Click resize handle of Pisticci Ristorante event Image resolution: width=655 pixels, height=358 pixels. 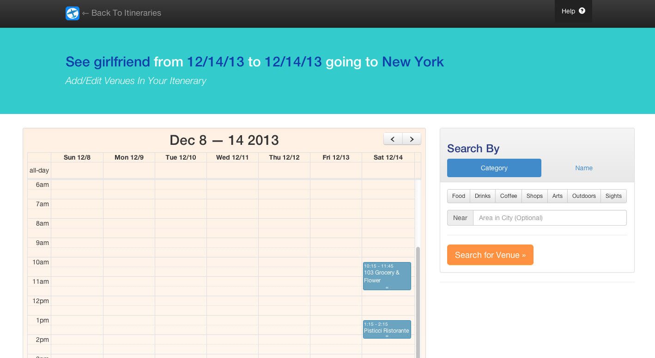click(x=387, y=336)
